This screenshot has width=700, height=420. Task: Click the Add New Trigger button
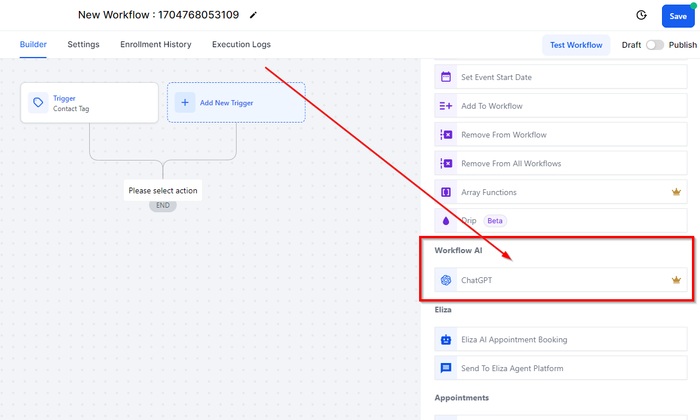coord(236,102)
